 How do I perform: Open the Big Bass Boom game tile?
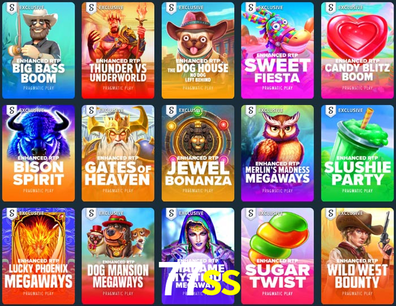point(38,50)
